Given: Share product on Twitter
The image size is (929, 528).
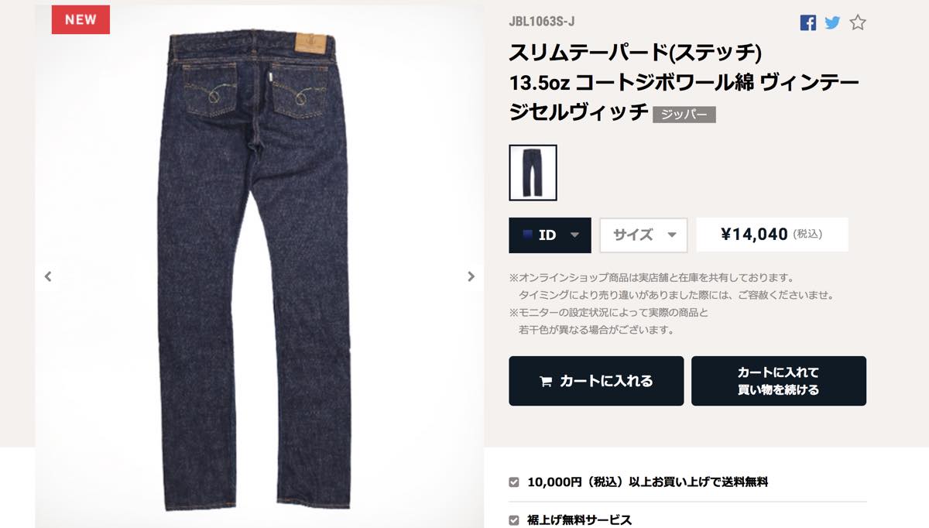Looking at the screenshot, I should coord(832,22).
